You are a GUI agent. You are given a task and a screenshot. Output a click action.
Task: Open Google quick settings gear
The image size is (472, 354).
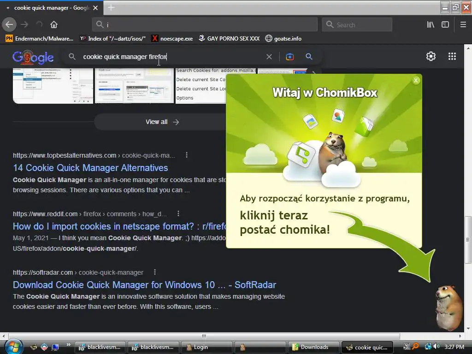coord(431,56)
